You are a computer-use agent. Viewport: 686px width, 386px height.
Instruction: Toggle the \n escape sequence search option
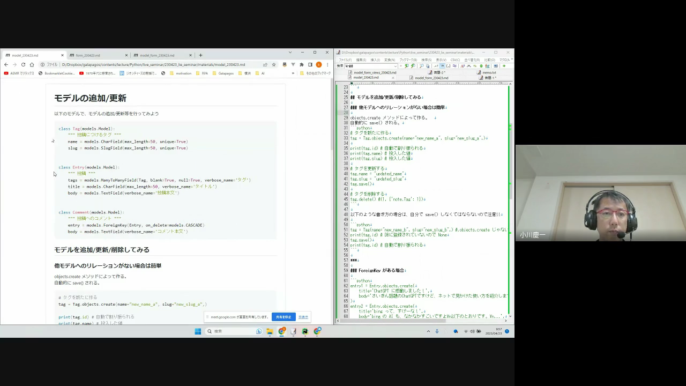tap(442, 66)
